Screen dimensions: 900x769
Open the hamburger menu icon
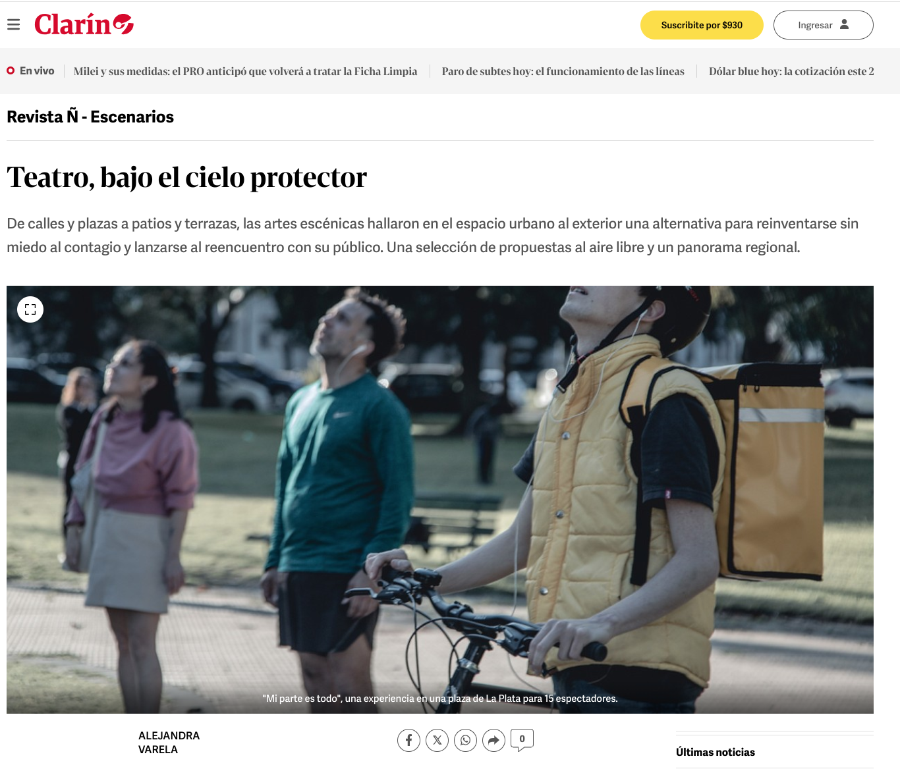(13, 25)
